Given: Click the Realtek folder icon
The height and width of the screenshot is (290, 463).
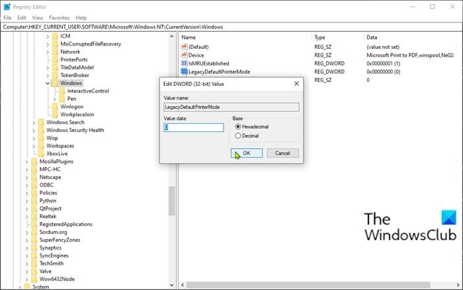Looking at the screenshot, I should [x=34, y=216].
